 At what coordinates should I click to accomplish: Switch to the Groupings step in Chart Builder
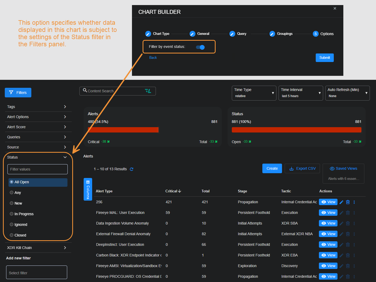tap(272, 34)
